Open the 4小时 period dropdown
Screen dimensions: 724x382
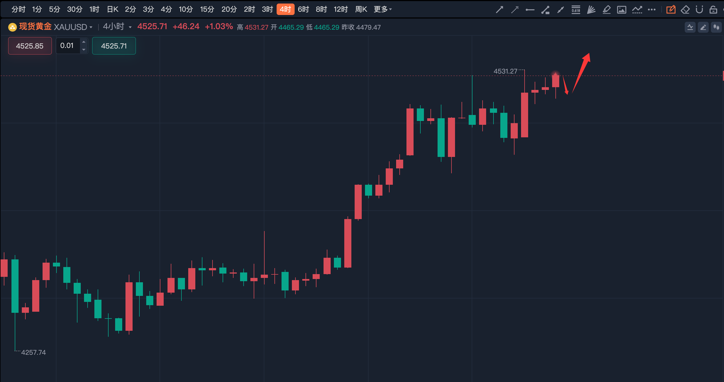[x=130, y=28]
